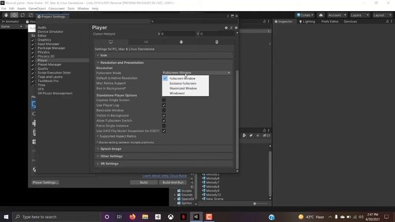Viewport: 395px width, 222px height.
Task: Click the Player Settings button
Action: [x=45, y=183]
